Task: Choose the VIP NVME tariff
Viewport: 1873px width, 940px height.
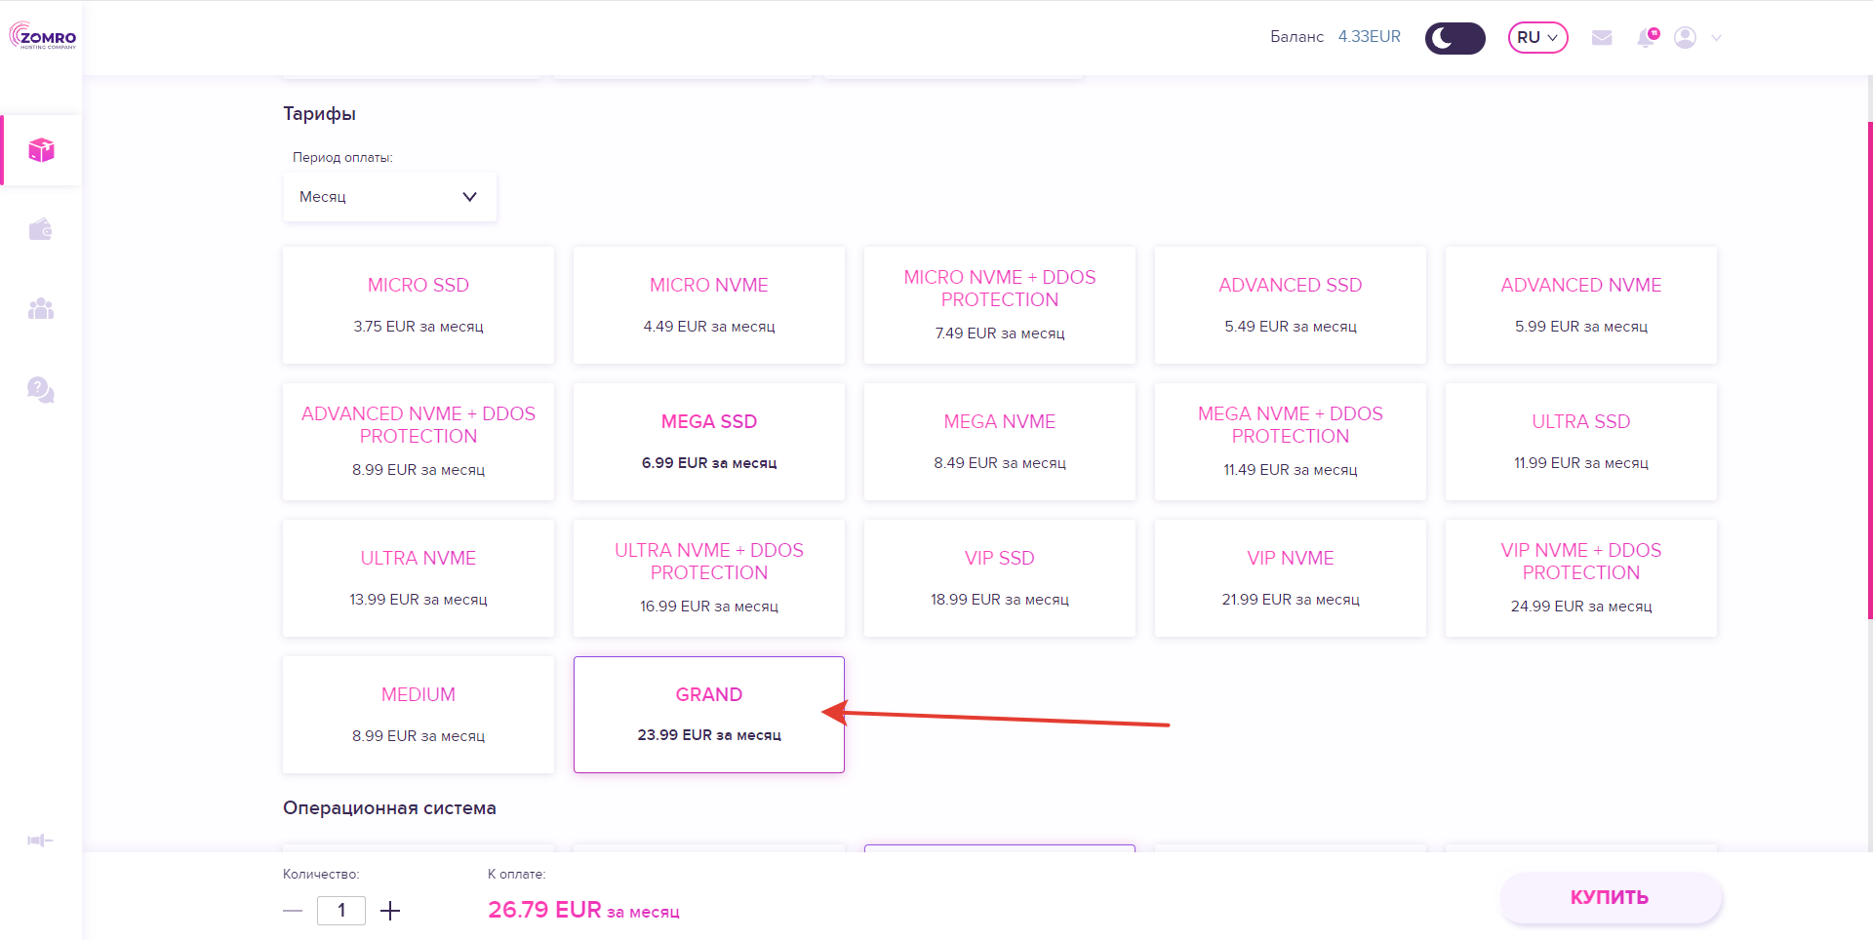Action: coord(1290,577)
